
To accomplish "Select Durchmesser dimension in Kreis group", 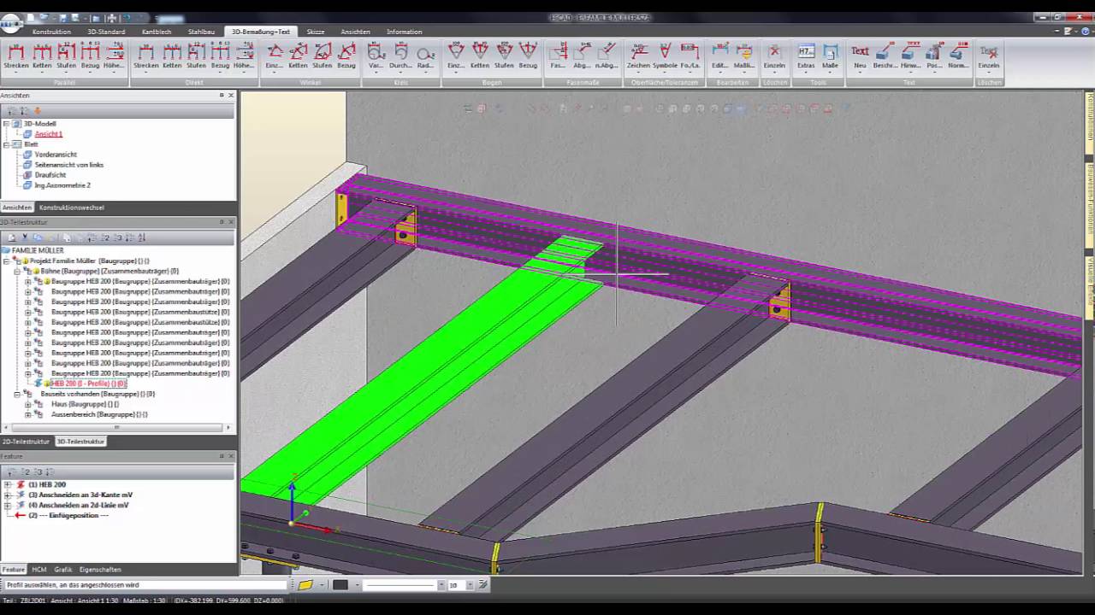I will tap(401, 56).
